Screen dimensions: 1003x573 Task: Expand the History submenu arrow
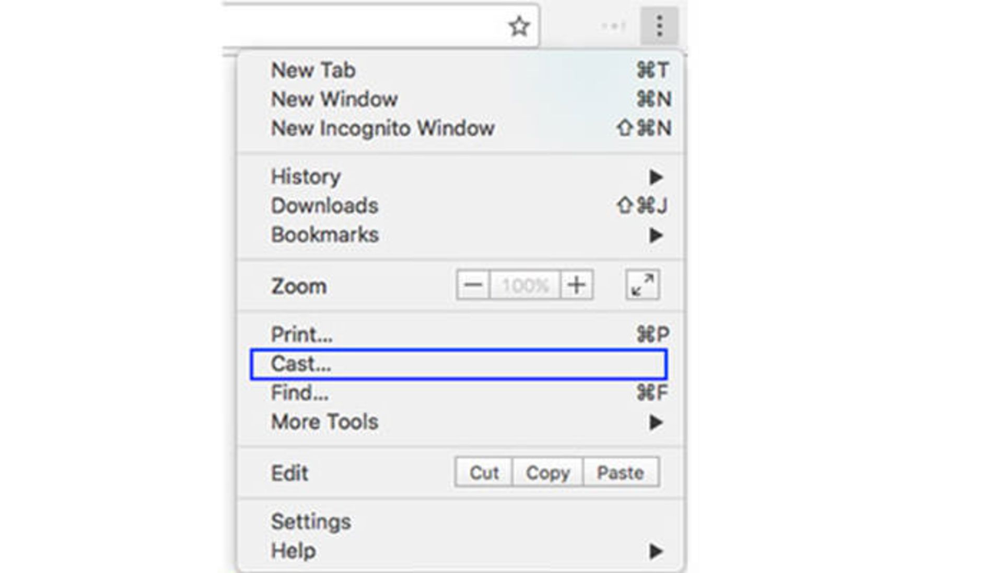pos(656,177)
